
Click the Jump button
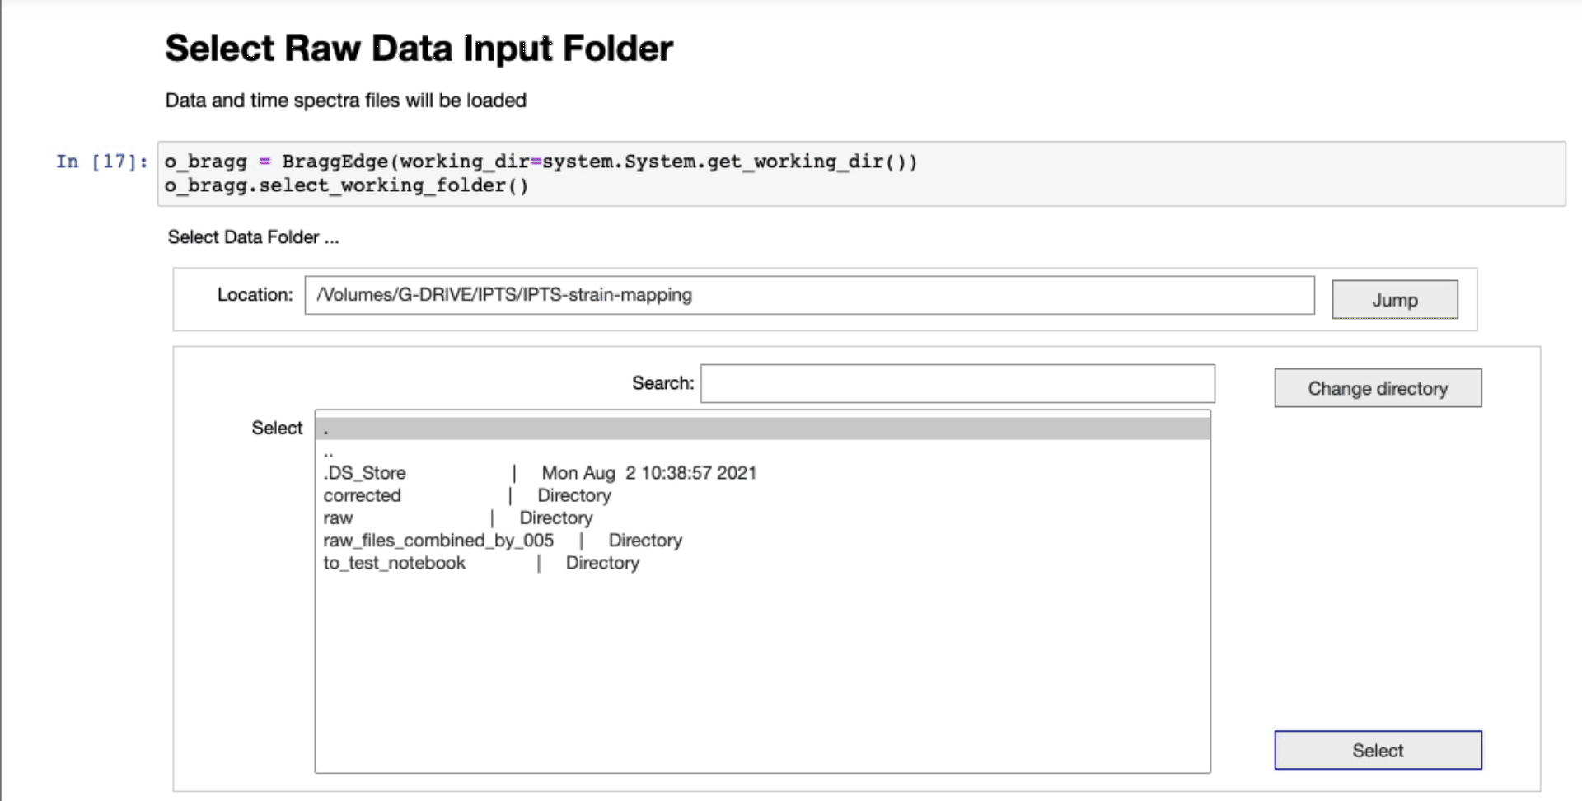[x=1394, y=300]
